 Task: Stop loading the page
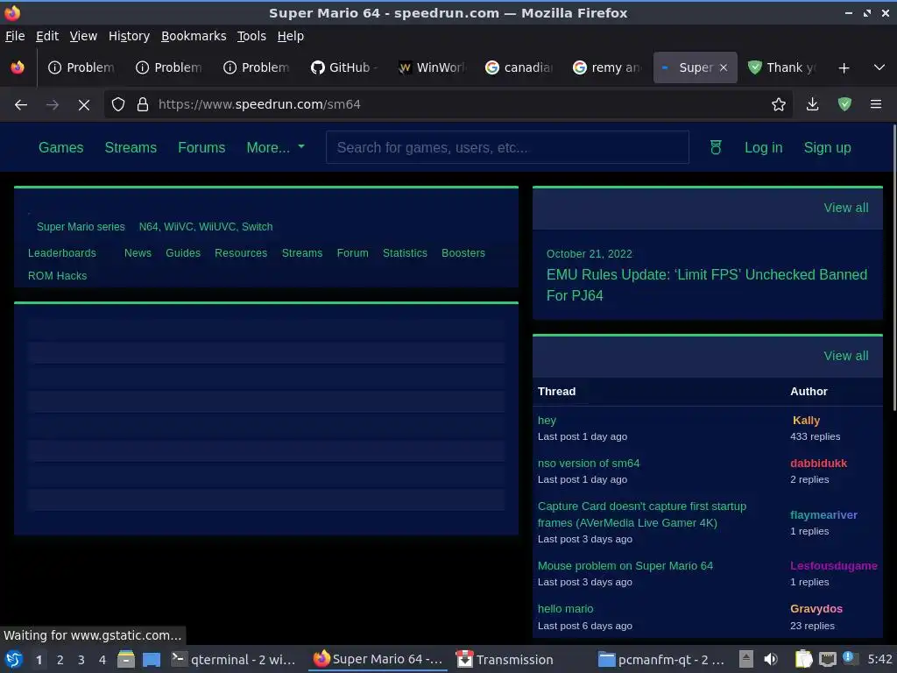point(83,105)
